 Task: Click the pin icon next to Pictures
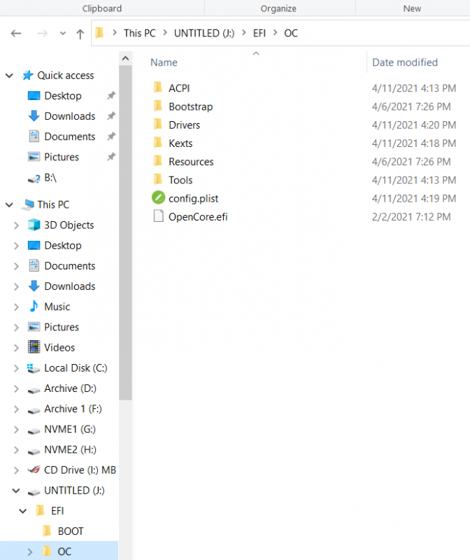tap(111, 157)
